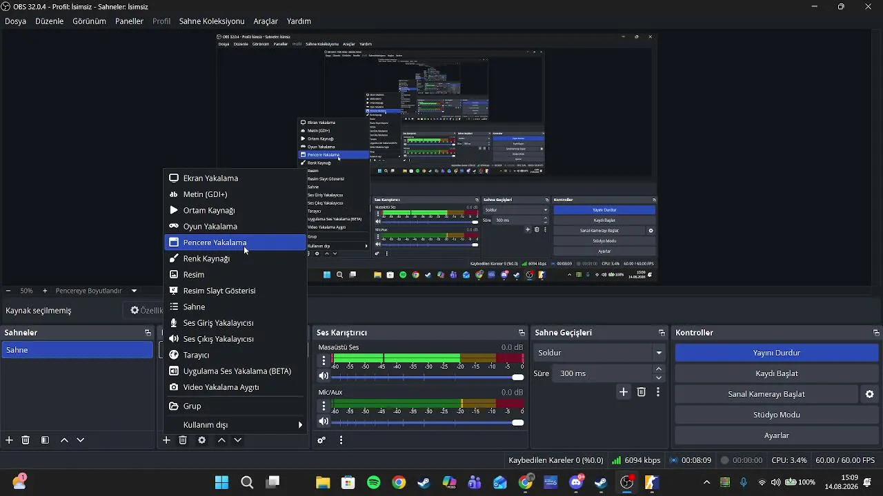
Task: Open the Soldur transition dropdown
Action: pyautogui.click(x=599, y=353)
